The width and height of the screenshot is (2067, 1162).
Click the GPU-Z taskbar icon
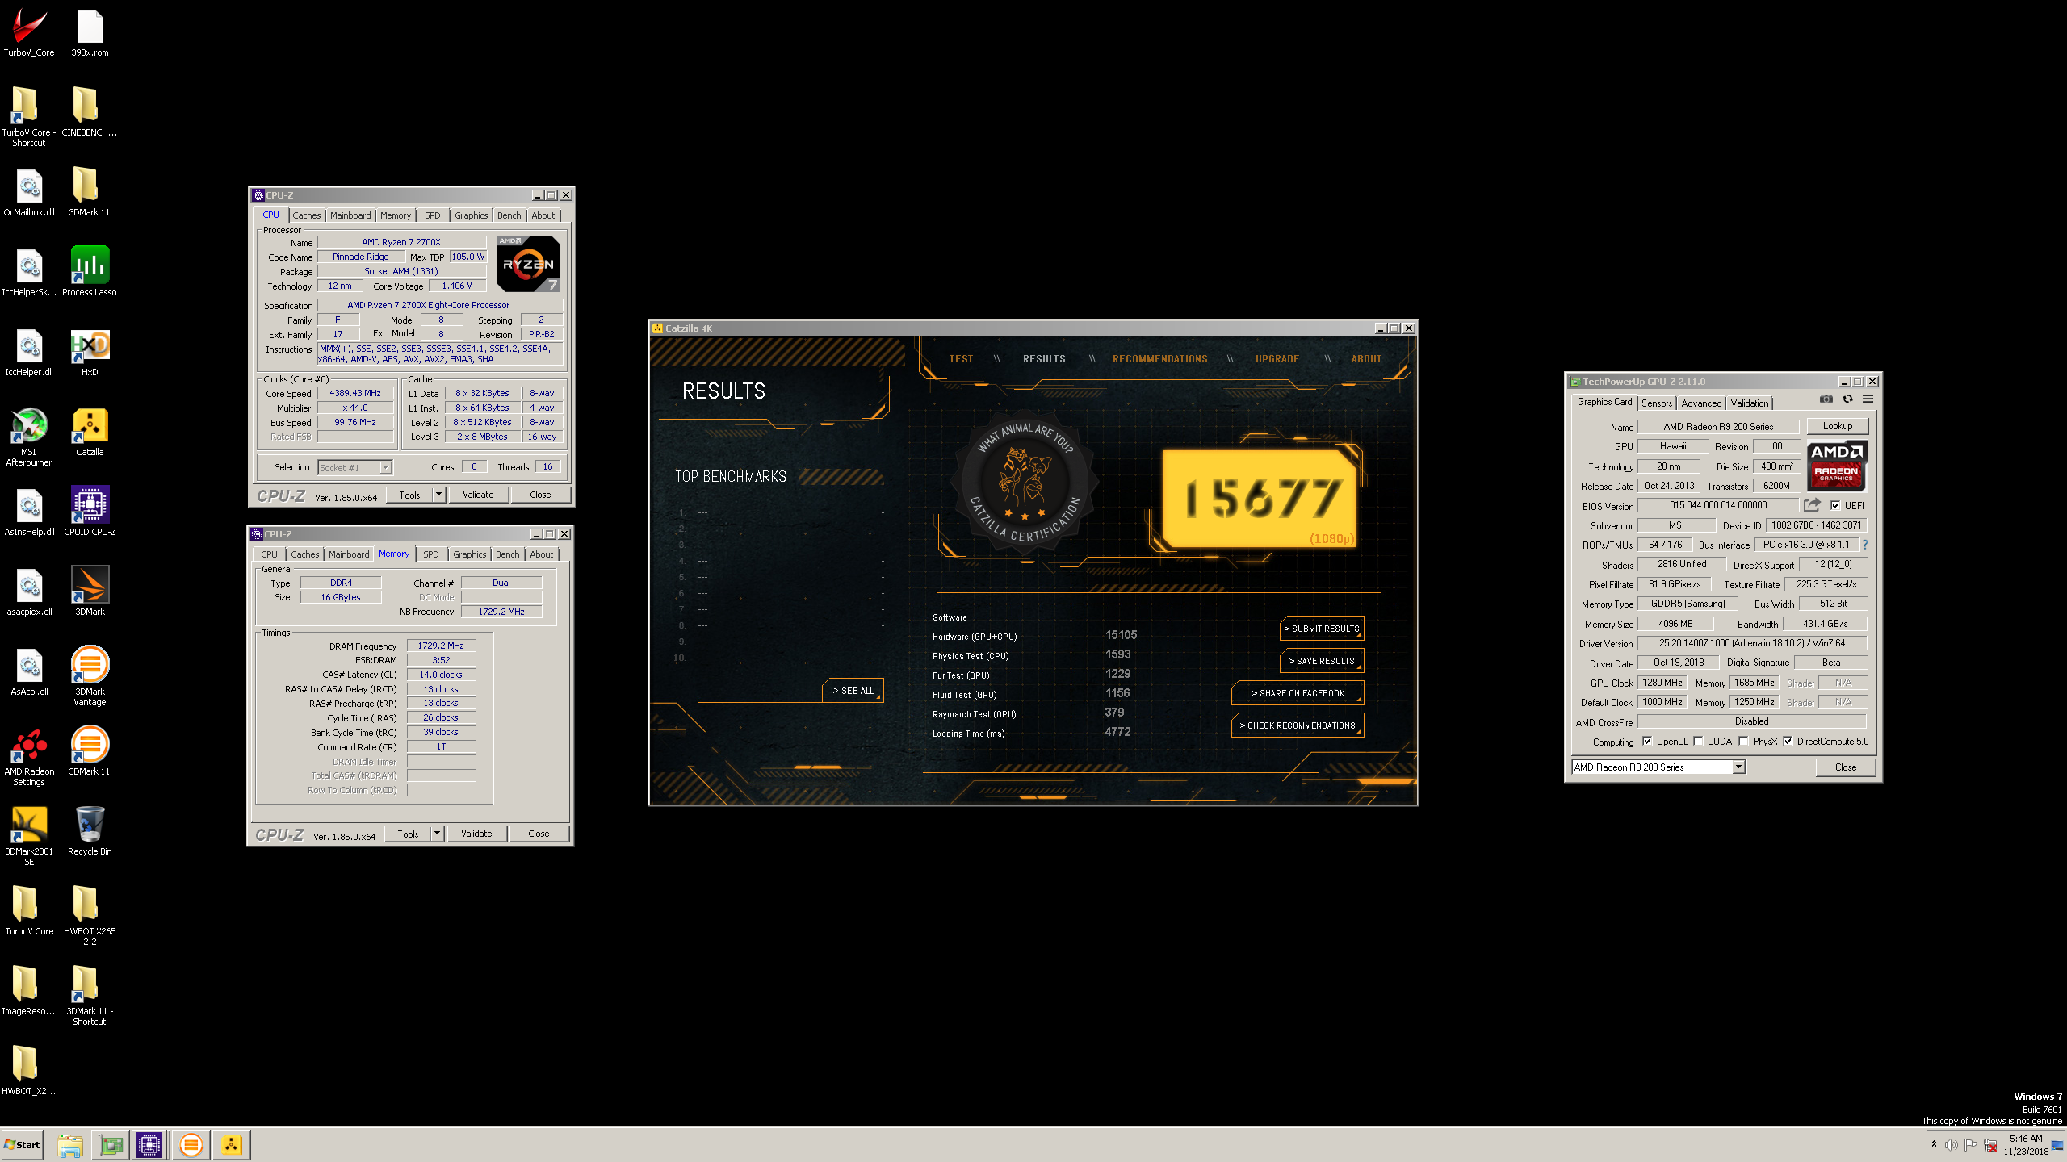point(111,1144)
